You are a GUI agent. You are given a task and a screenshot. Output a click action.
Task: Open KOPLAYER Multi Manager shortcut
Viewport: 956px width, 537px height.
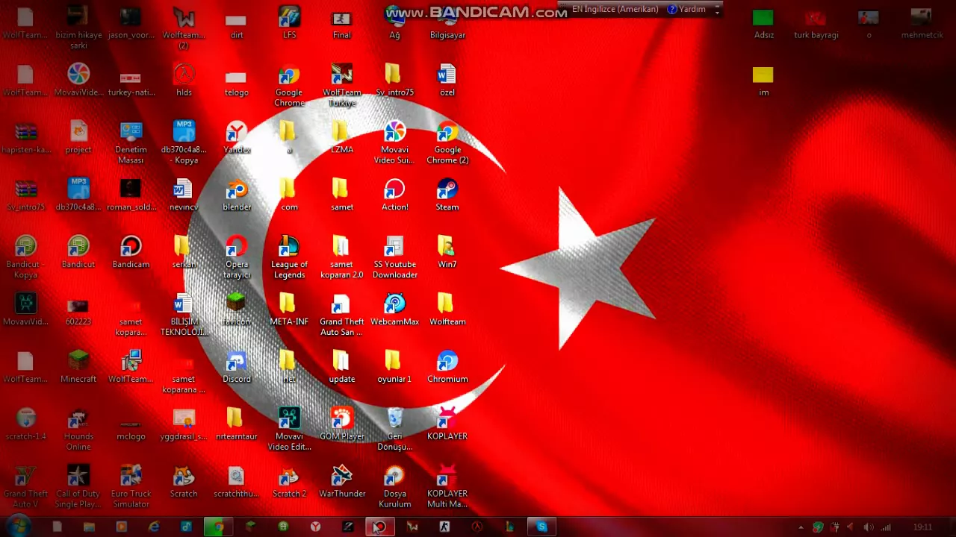pyautogui.click(x=447, y=486)
